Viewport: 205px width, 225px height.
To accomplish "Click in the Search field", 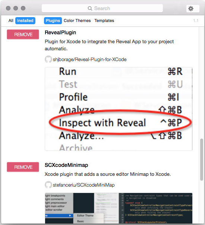I will click(x=102, y=8).
